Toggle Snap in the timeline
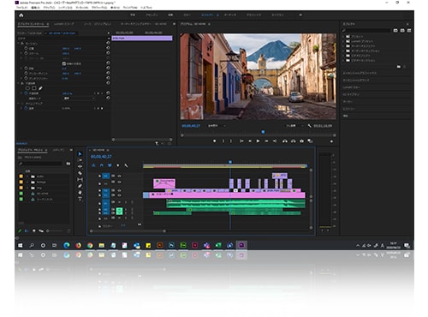The width and height of the screenshot is (428, 317). coord(102,165)
